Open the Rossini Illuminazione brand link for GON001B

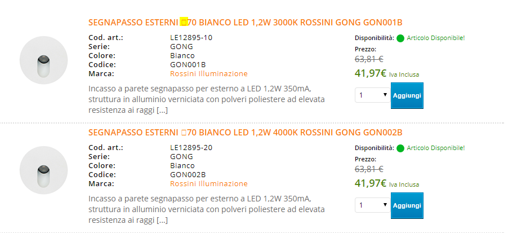[x=208, y=74]
